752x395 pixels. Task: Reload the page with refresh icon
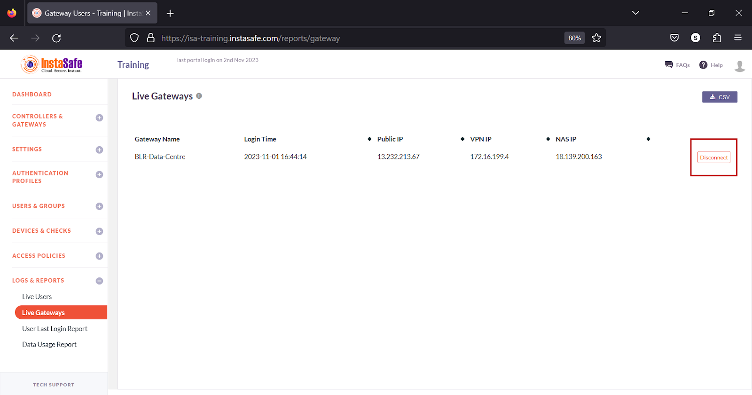pyautogui.click(x=56, y=38)
